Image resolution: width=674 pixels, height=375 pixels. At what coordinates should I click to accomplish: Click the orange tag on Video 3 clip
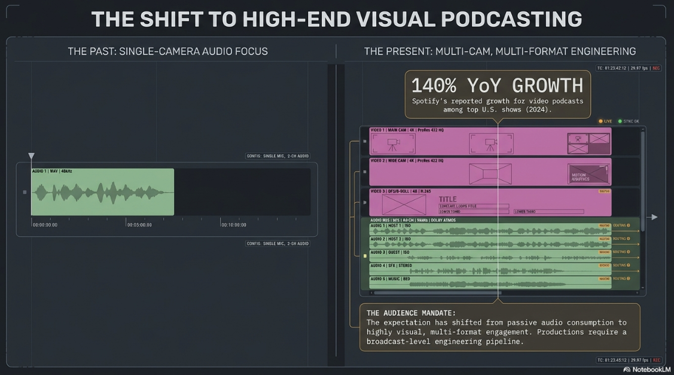(605, 191)
